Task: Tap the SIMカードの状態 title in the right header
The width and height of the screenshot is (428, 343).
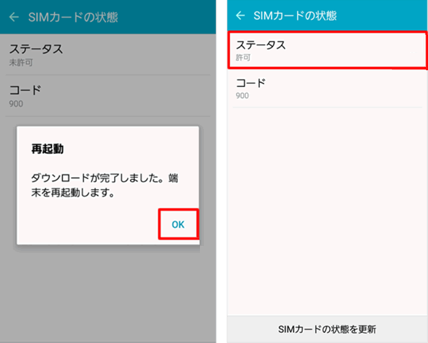Action: click(x=295, y=15)
